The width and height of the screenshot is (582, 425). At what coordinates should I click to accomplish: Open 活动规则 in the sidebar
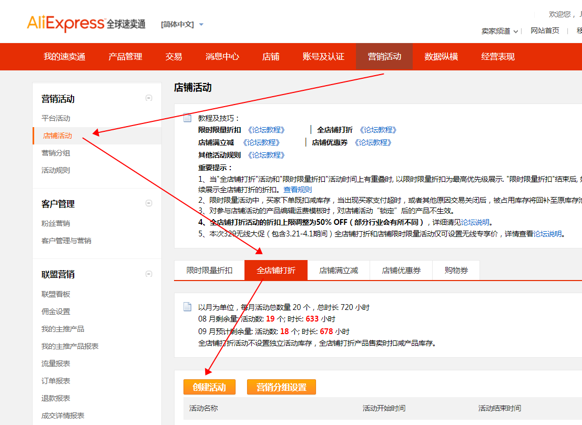click(x=56, y=170)
